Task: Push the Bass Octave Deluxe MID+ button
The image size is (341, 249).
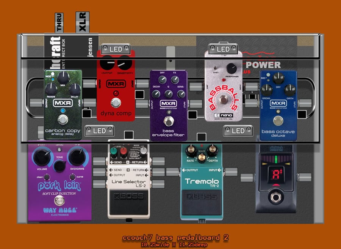Action: (268, 75)
